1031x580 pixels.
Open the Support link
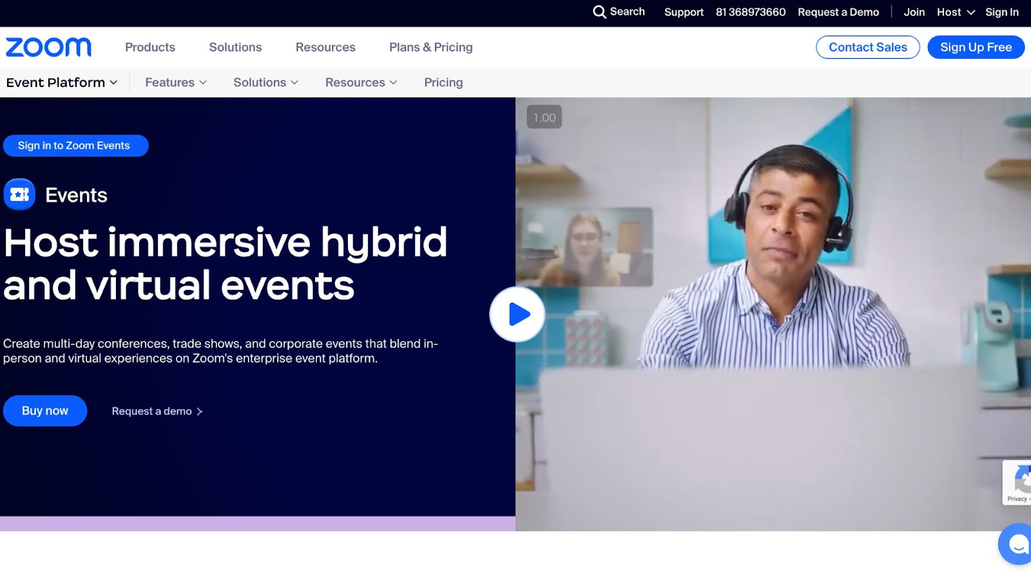tap(684, 12)
